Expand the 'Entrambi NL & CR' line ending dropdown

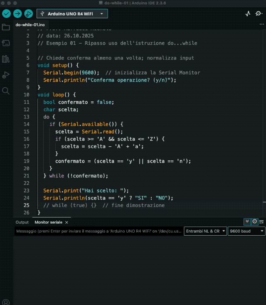click(206, 231)
